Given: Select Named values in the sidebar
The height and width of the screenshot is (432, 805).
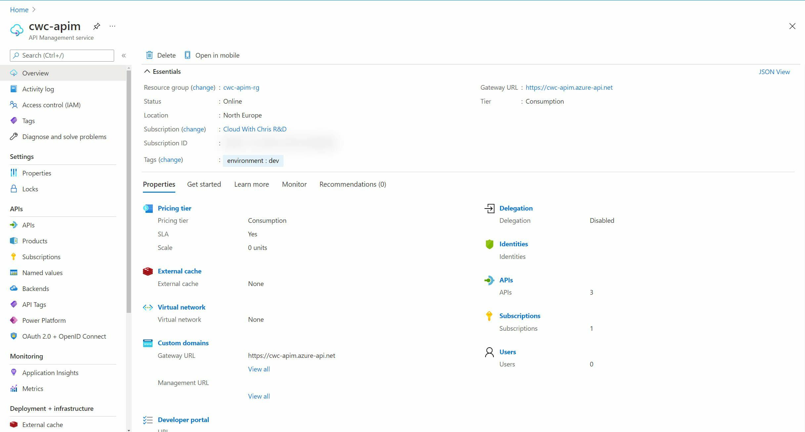Looking at the screenshot, I should tap(42, 272).
